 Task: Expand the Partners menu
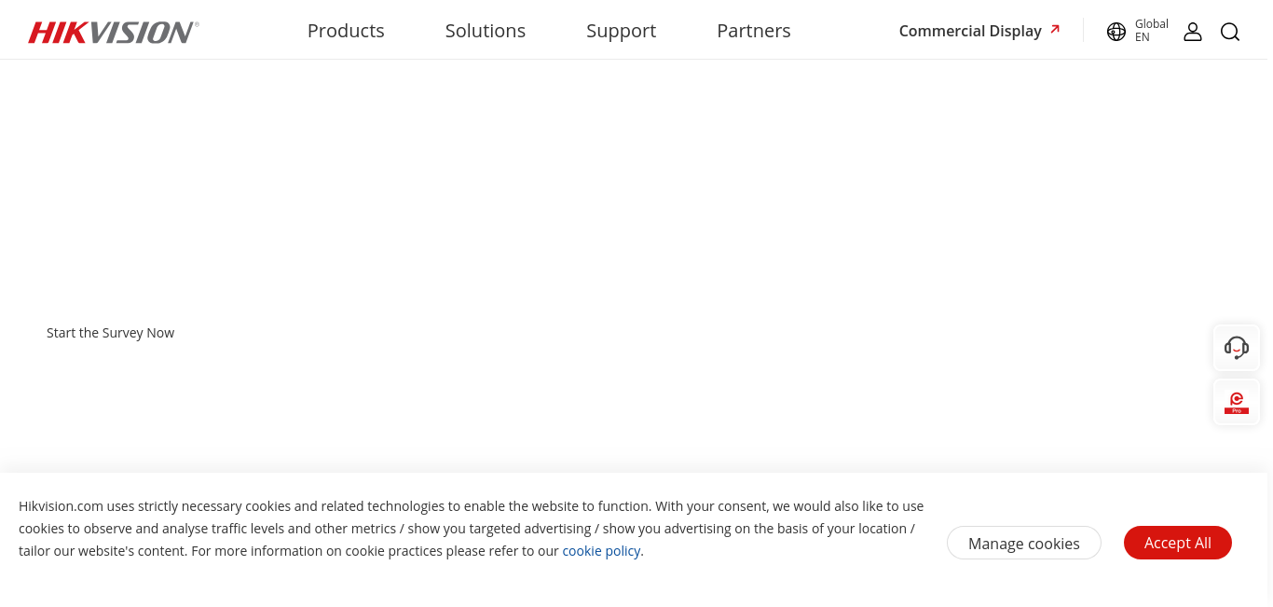[754, 31]
